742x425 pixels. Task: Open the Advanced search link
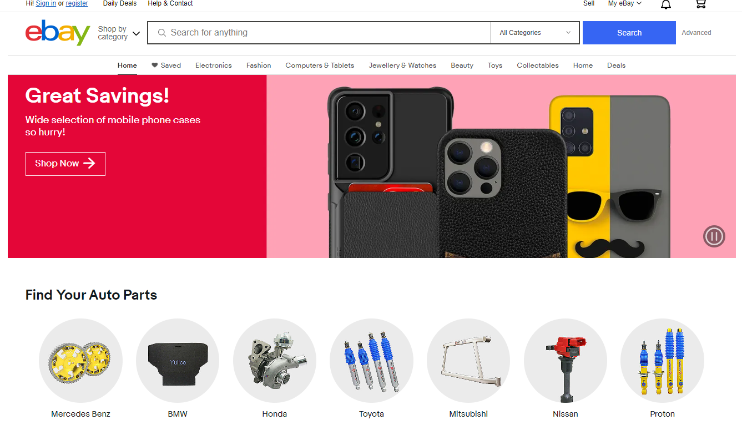[696, 33]
